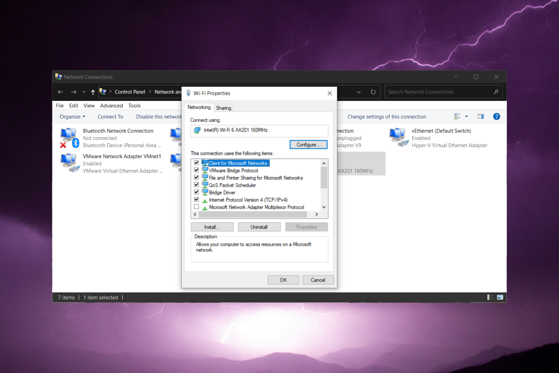Go back with the Back arrow in Network Connections
559x373 pixels.
coord(60,92)
